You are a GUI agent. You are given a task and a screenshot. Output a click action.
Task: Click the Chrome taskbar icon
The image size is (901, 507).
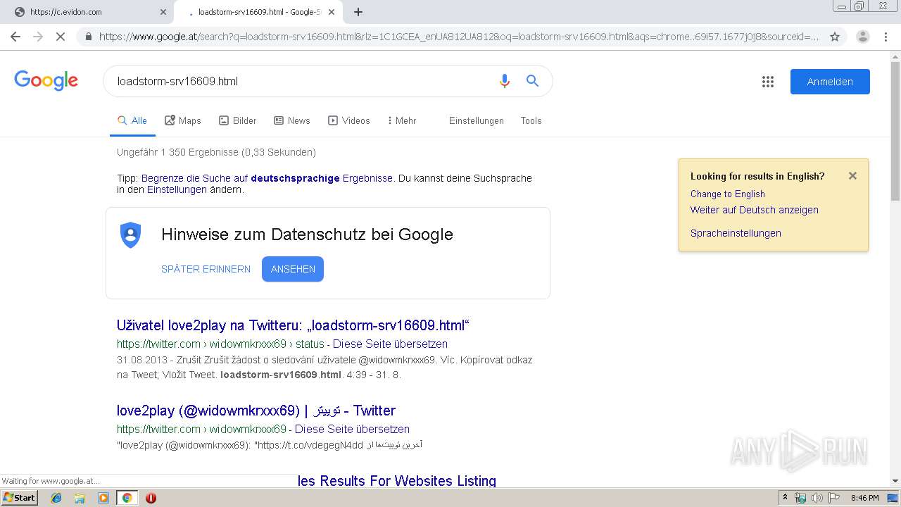[127, 498]
